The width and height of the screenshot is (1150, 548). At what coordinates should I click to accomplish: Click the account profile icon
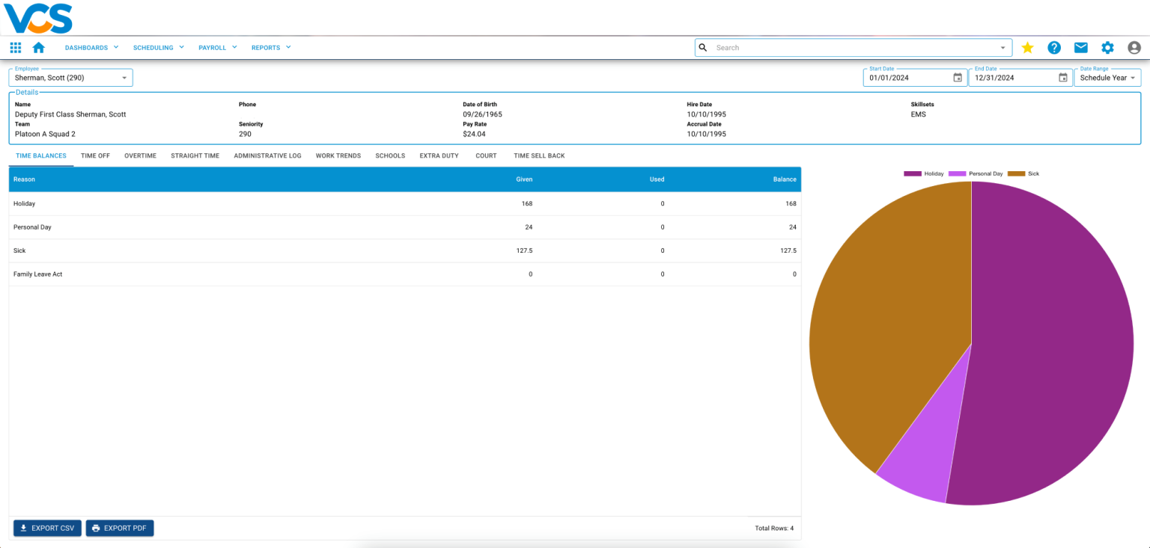pyautogui.click(x=1134, y=47)
